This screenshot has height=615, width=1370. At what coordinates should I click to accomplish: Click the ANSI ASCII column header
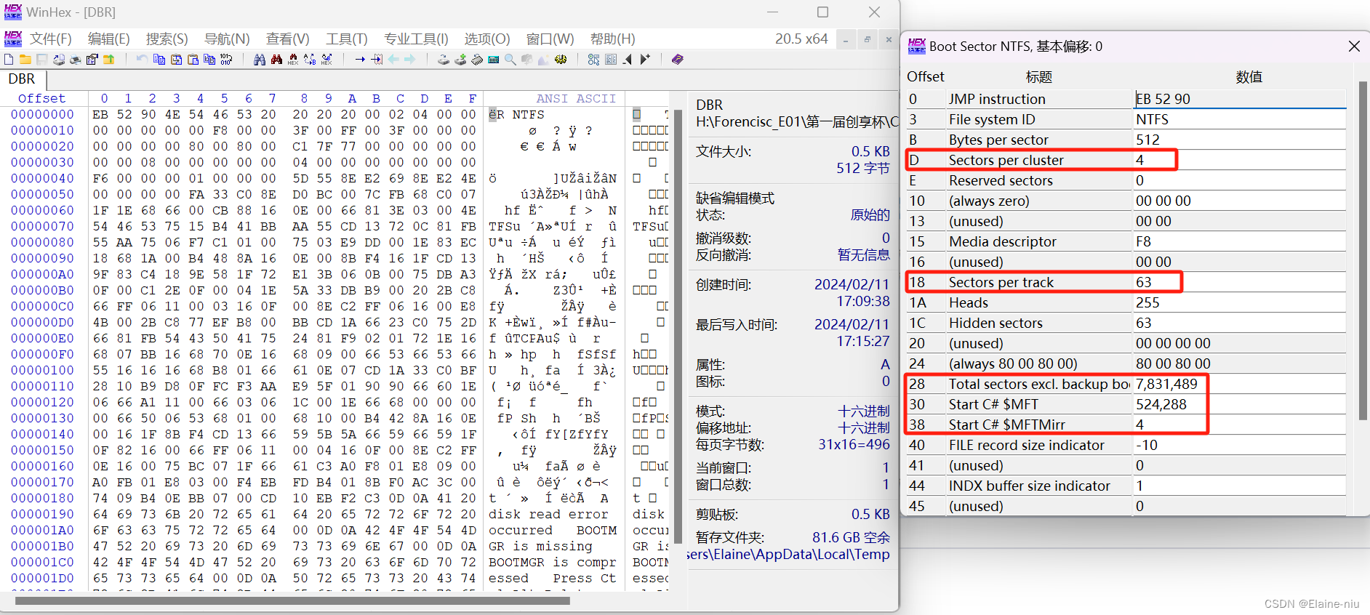click(576, 98)
